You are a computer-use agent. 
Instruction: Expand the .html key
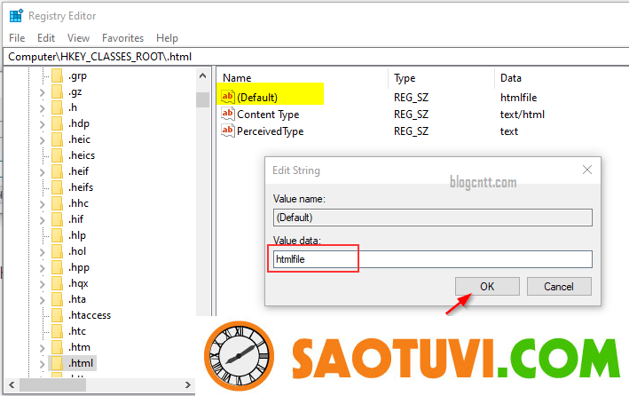(42, 364)
